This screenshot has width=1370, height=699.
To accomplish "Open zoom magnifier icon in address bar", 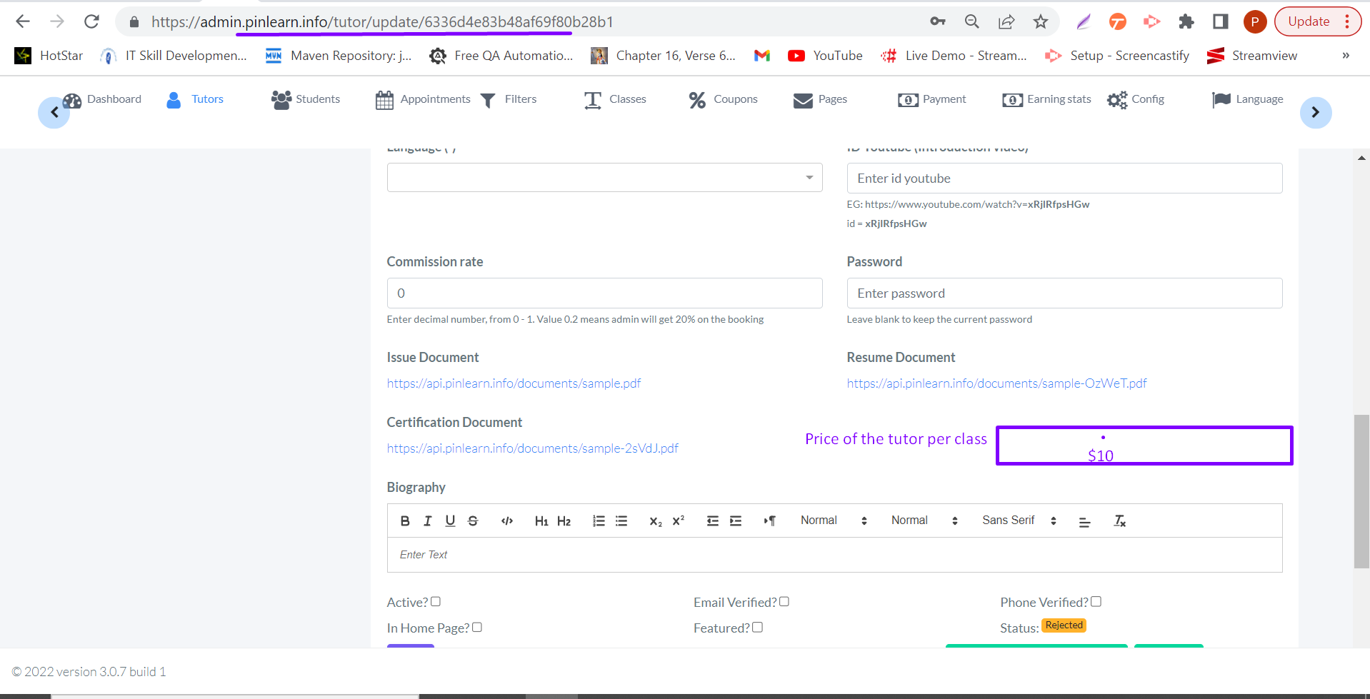I will (x=972, y=21).
